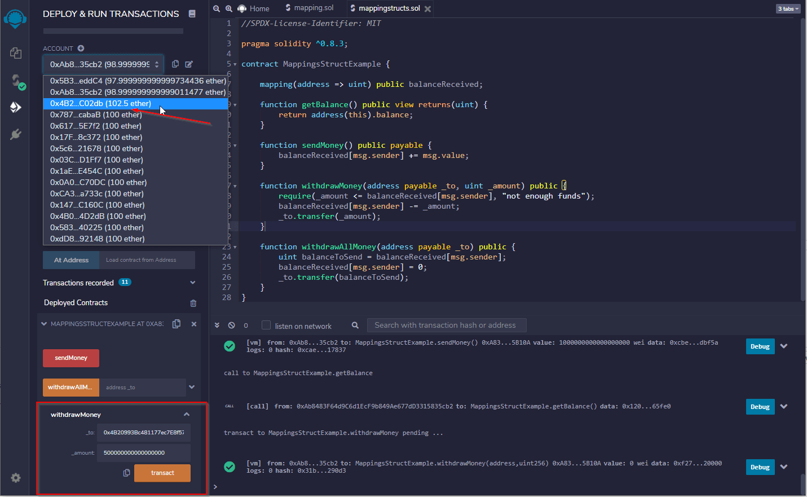Screen dimensions: 807x497
Task: Open the account selector dropdown
Action: [x=103, y=64]
